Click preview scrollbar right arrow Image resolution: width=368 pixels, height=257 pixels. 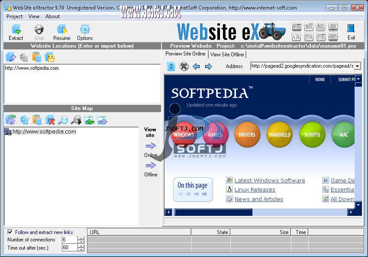pos(351,212)
